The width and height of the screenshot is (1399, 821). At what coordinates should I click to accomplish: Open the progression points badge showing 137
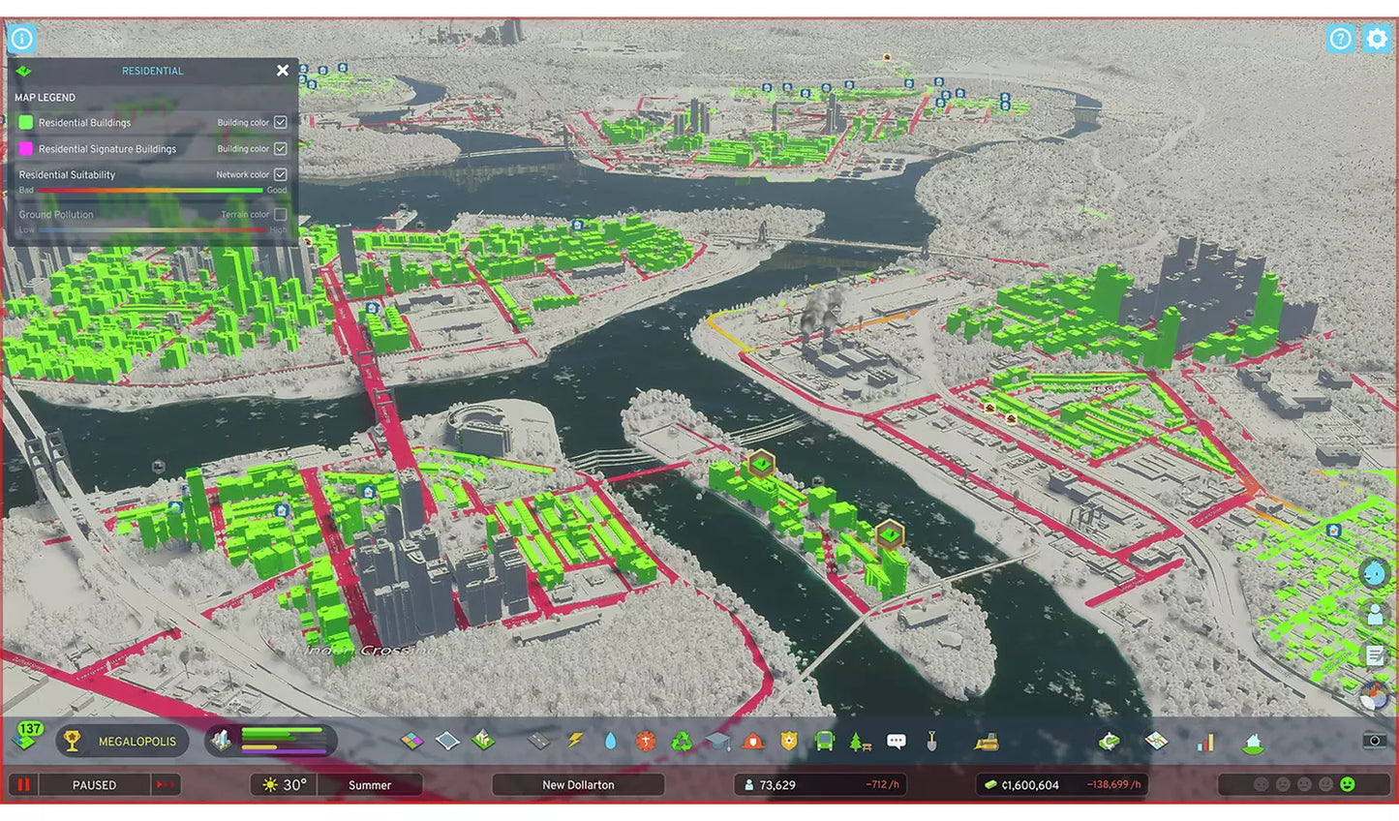pyautogui.click(x=28, y=736)
